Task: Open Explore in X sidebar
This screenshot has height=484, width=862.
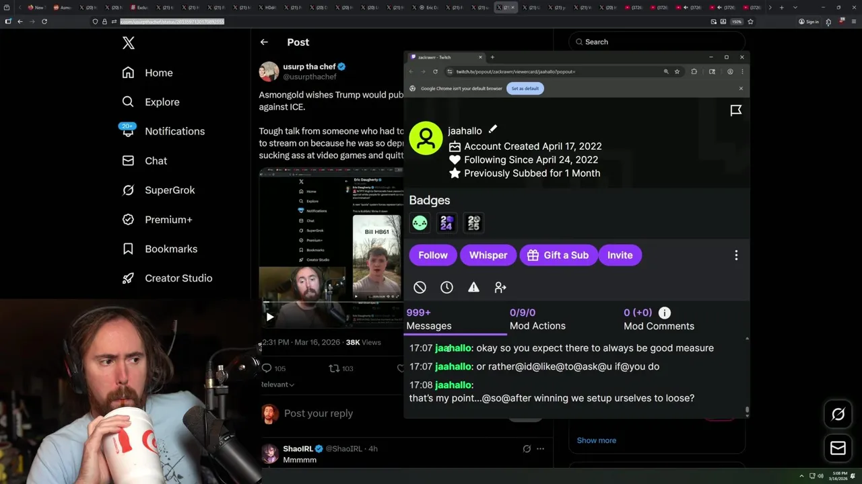Action: [151, 102]
